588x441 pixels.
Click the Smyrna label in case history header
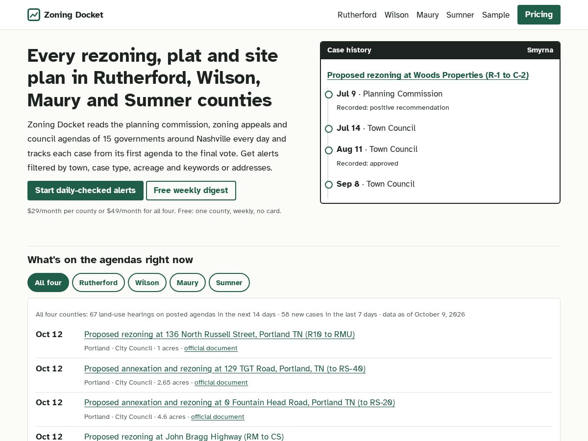(x=540, y=50)
